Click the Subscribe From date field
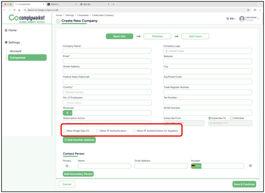265x193 pixels. click(x=184, y=123)
